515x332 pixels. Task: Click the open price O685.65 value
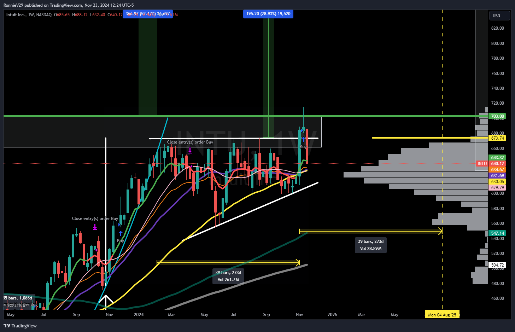tap(62, 15)
